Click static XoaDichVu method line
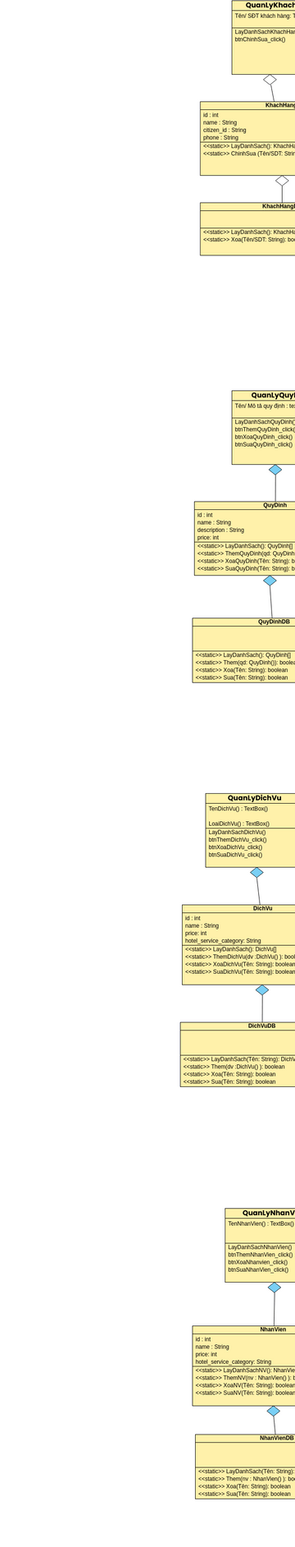The image size is (295, 1547). coord(240,964)
